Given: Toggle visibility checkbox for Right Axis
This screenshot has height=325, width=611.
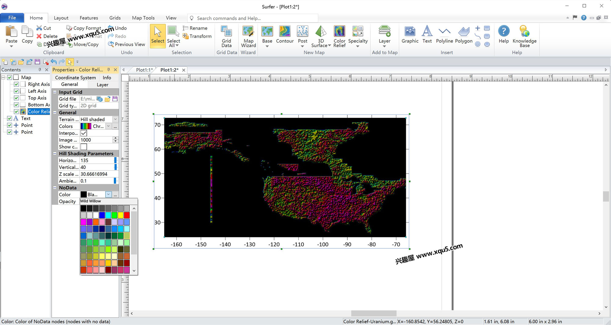Looking at the screenshot, I should 16,84.
